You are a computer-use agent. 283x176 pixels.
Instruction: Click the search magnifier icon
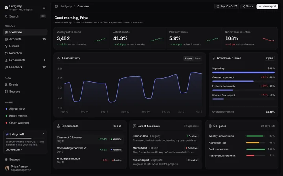click(x=6, y=16)
